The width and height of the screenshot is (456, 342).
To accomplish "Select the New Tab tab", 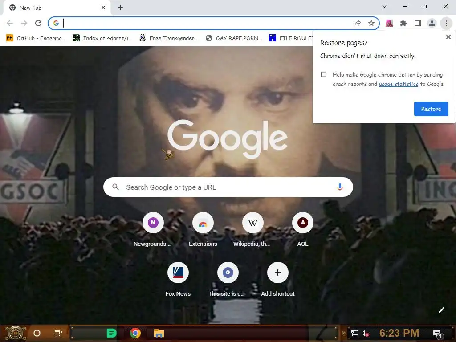I will [x=57, y=8].
